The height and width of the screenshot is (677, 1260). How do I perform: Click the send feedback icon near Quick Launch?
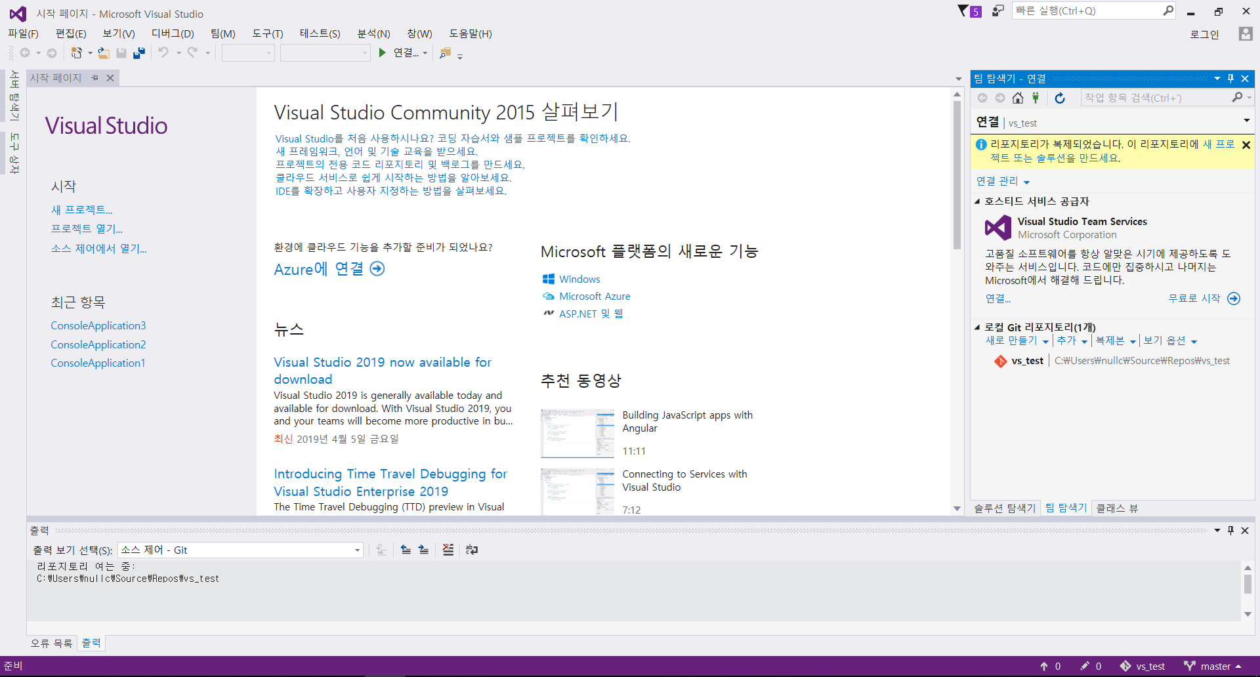coord(997,11)
